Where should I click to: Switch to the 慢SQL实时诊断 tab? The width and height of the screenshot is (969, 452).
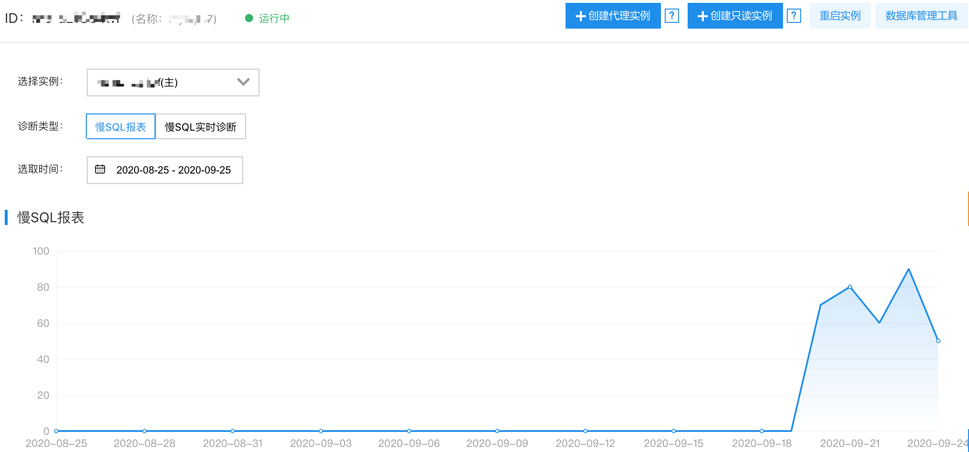coord(200,127)
